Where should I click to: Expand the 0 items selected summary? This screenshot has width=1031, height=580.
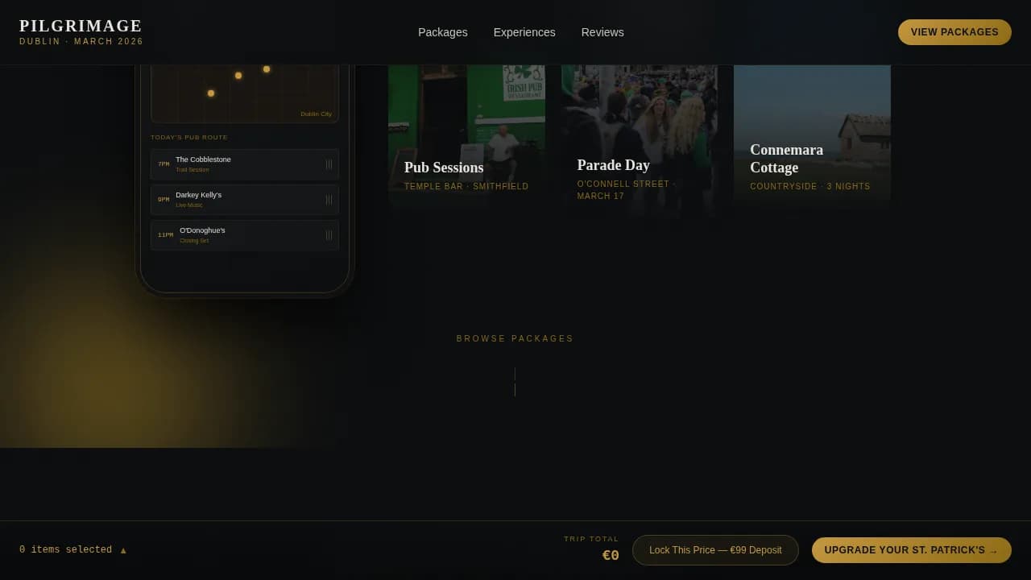[x=73, y=550]
